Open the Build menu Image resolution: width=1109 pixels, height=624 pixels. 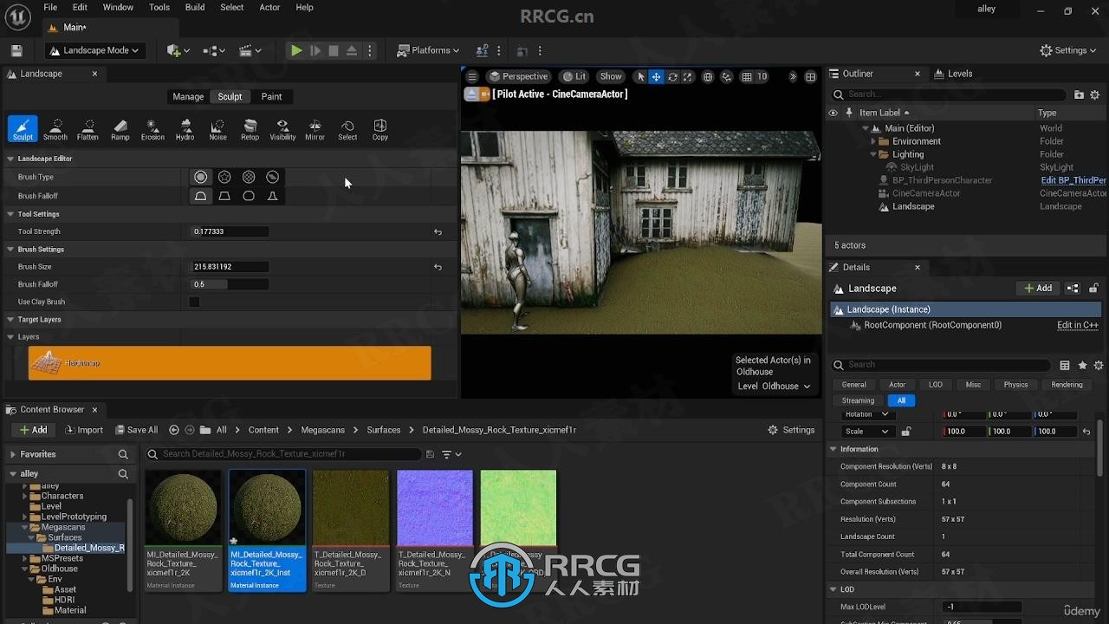pos(195,8)
